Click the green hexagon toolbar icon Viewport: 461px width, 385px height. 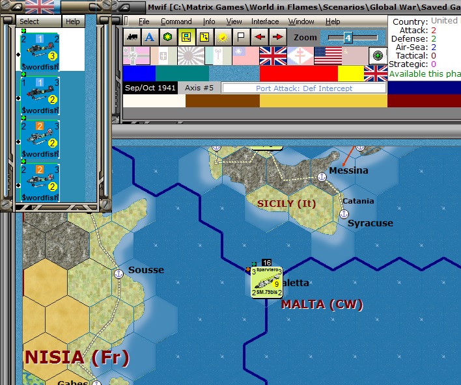[x=168, y=37]
